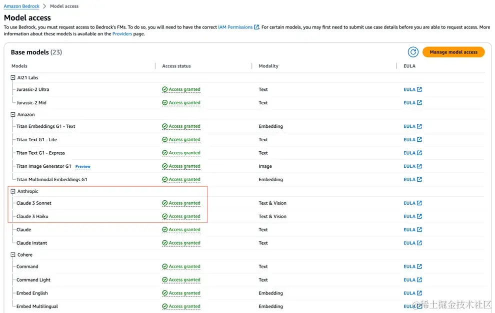Click the Model access breadcrumb text
This screenshot has width=495, height=313.
(x=64, y=6)
